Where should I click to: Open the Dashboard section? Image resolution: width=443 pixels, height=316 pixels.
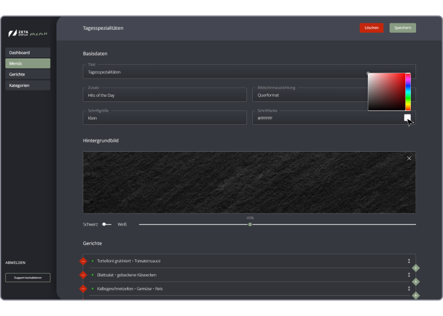tap(28, 53)
